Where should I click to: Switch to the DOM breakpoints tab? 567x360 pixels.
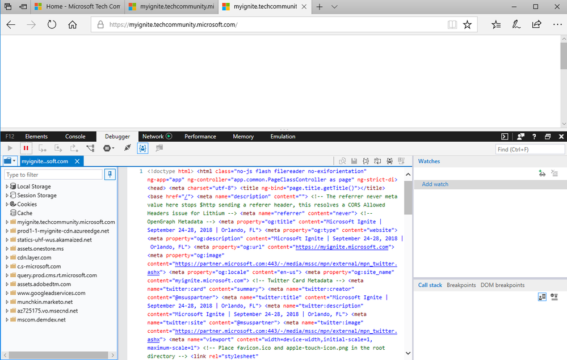click(502, 285)
